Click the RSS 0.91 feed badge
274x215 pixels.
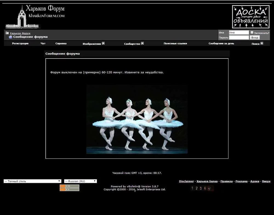pyautogui.click(x=69, y=186)
